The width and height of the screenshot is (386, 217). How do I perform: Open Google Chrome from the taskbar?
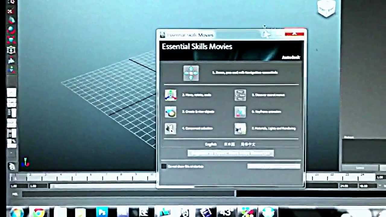[x=39, y=213]
